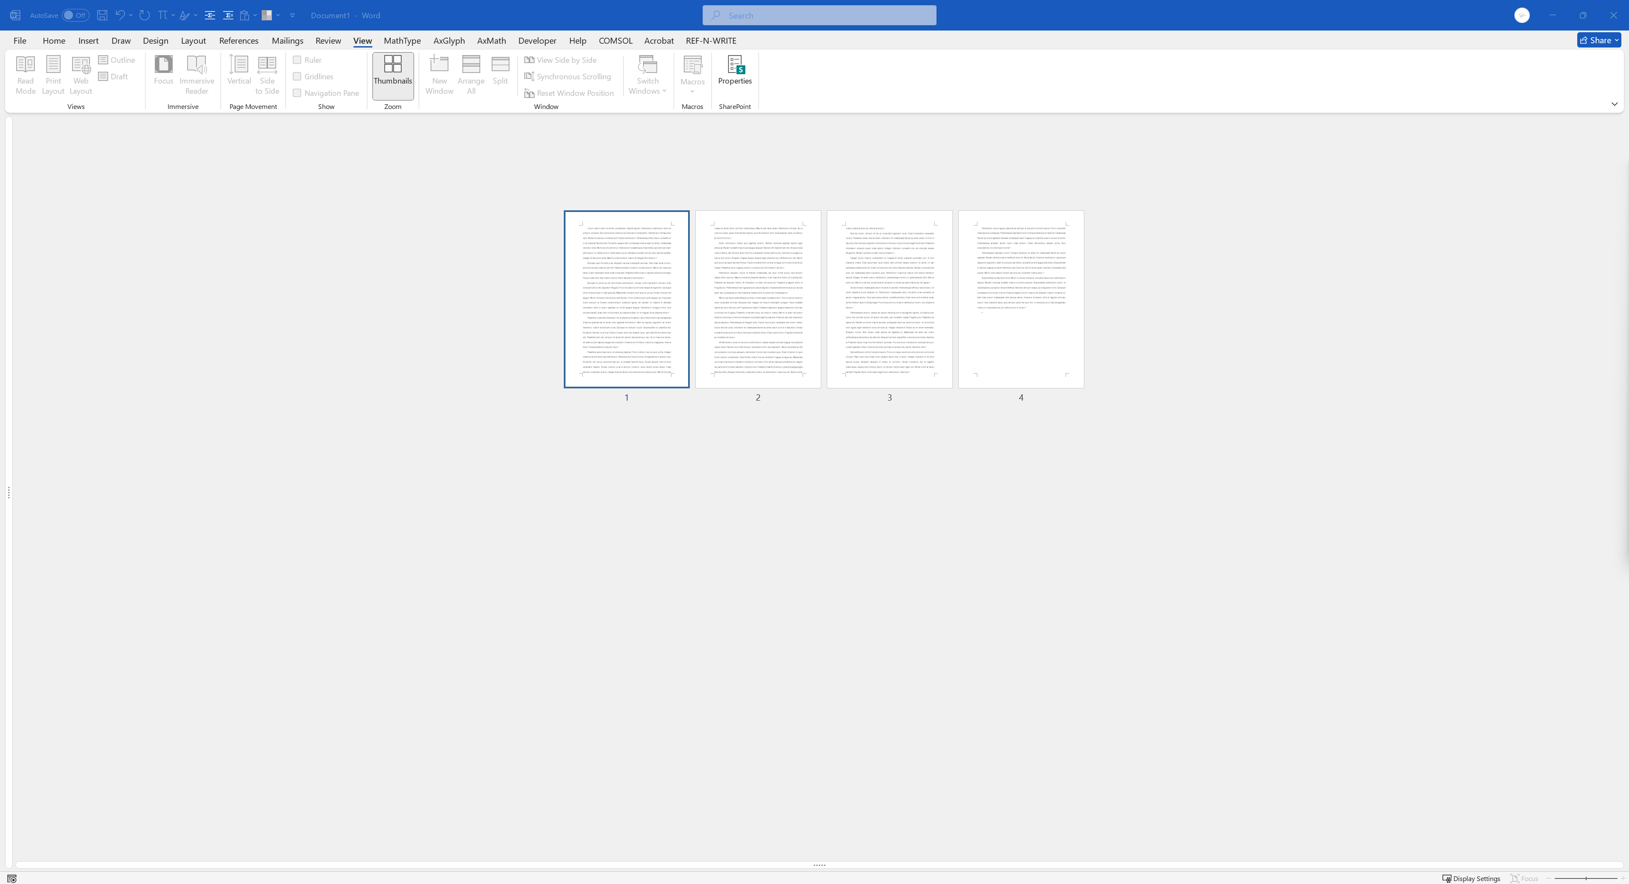Turn on the Navigation Pane checkbox
Image resolution: width=1629 pixels, height=884 pixels.
(x=297, y=93)
